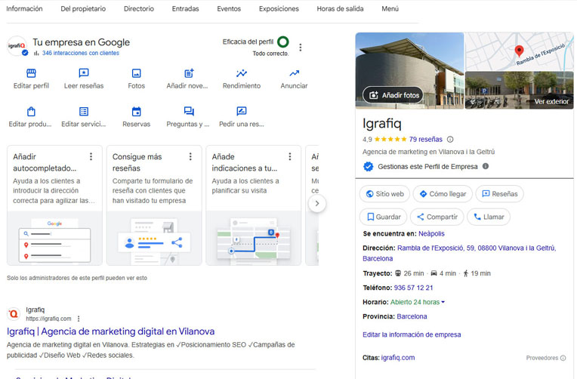Screen dimensions: 577x379
Task: Open igrafiq.com citas link
Action: [398, 358]
